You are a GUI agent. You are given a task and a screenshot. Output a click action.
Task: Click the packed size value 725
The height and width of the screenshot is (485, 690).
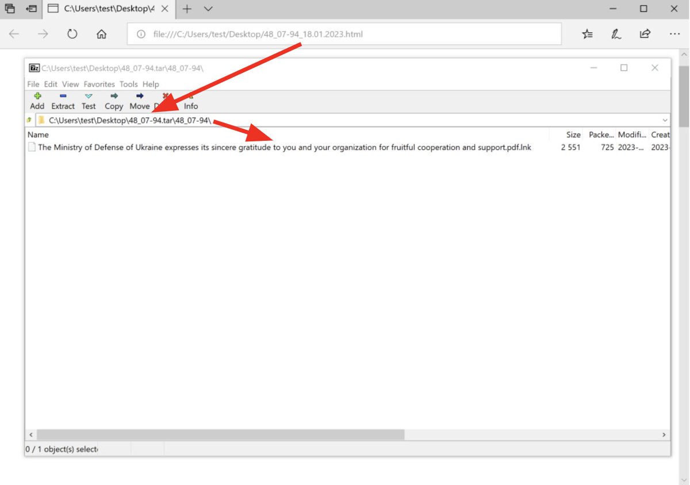tap(607, 147)
